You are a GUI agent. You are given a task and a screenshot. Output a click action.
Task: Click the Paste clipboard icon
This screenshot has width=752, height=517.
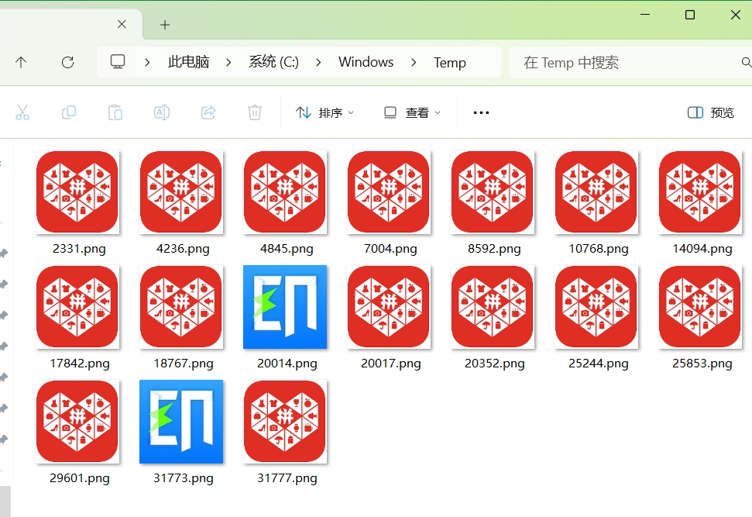tap(115, 112)
